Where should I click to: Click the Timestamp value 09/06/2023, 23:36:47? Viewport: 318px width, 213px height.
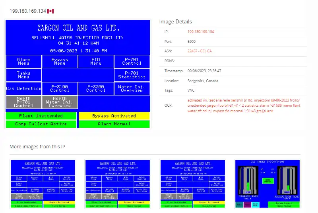204,71
